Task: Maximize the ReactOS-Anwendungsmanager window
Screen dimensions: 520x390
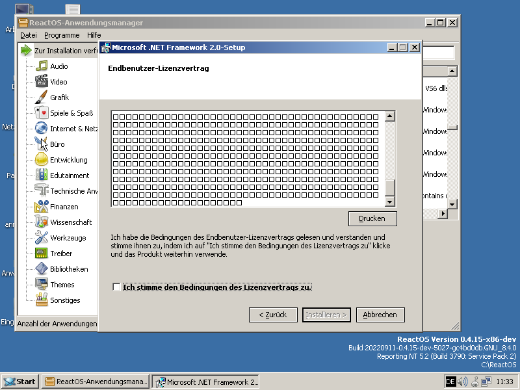Action: click(441, 23)
